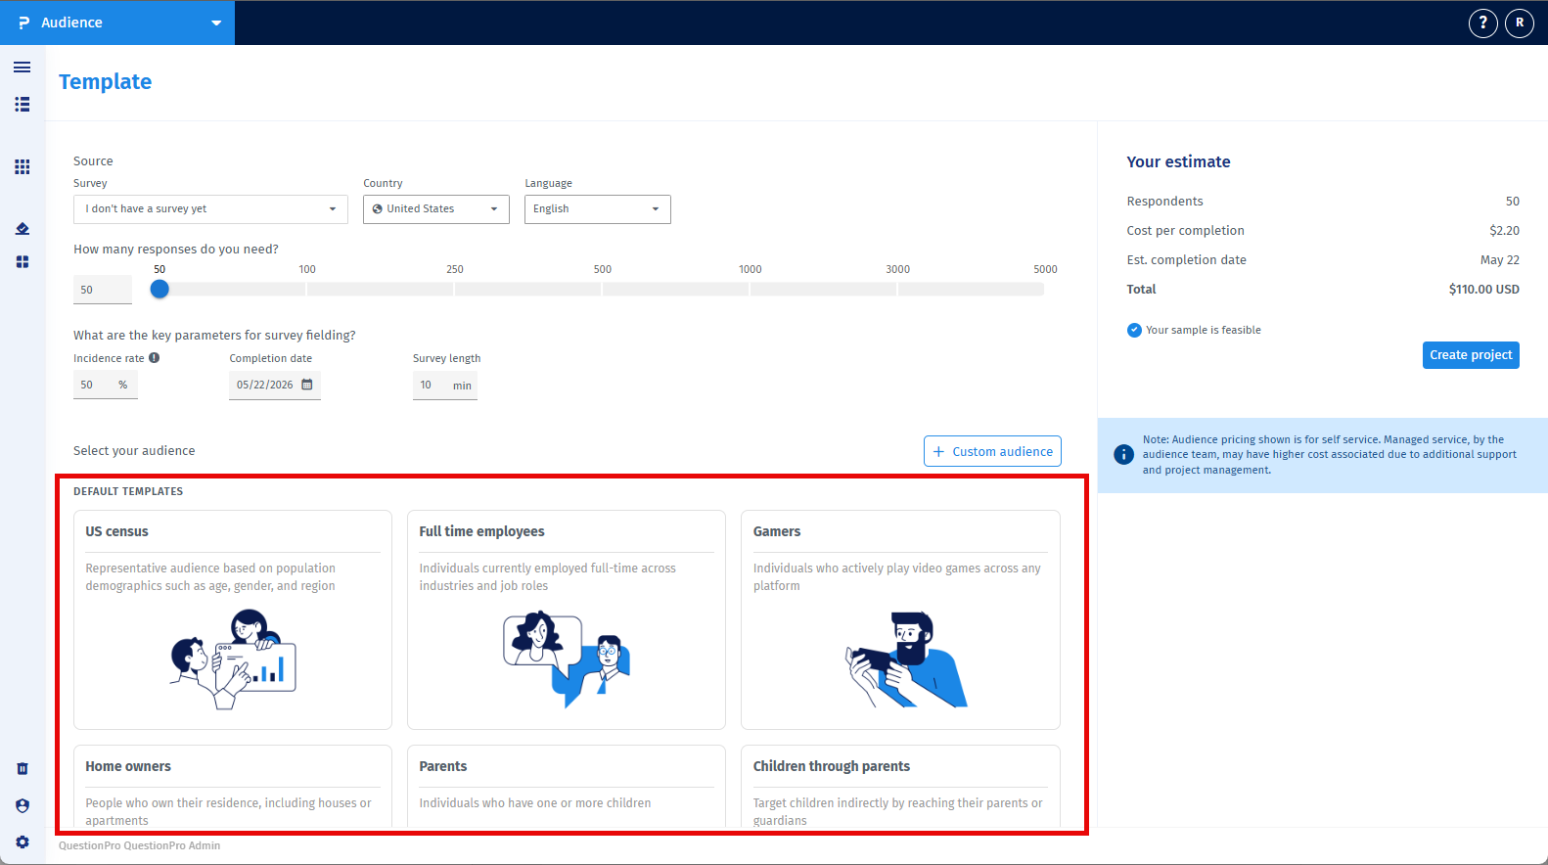
Task: Open the settings gear sidebar icon
Action: pos(23,842)
